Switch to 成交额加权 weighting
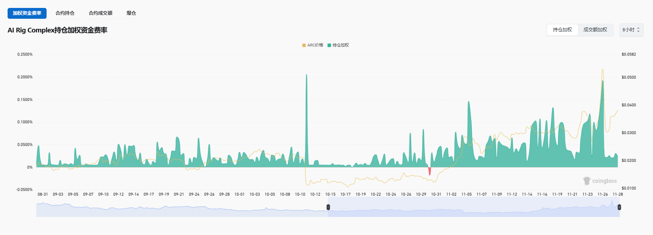The image size is (653, 235). point(595,30)
